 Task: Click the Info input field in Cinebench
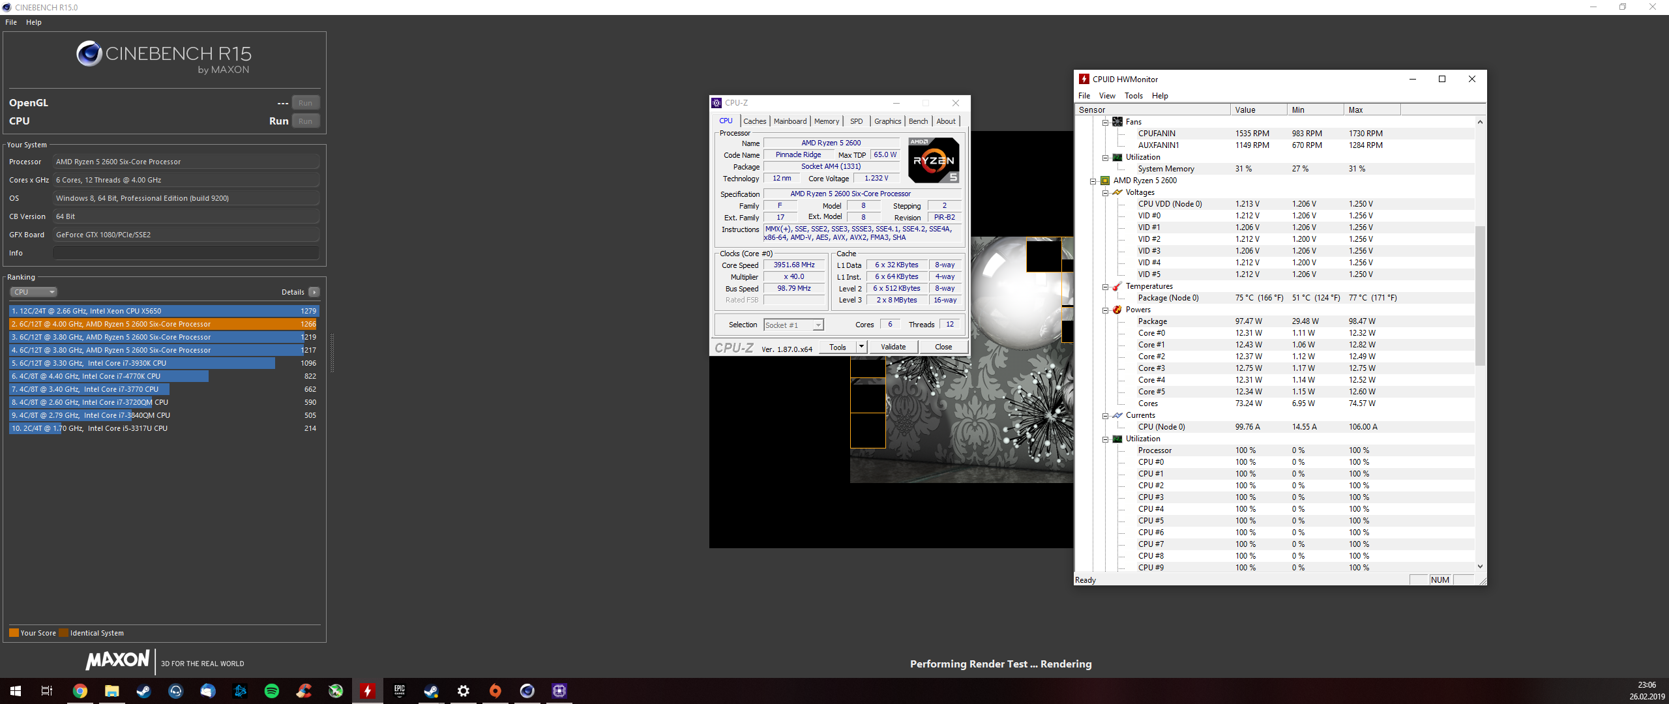[x=186, y=253]
